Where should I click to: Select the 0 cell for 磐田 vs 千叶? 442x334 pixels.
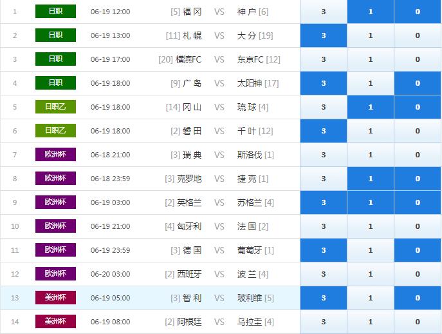click(x=418, y=131)
